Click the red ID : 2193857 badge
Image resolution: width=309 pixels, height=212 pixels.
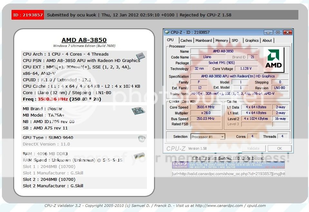click(28, 15)
